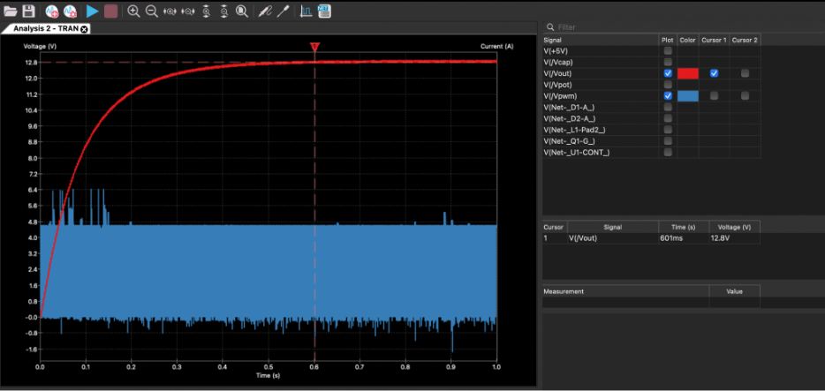Screen dimensions: 825x391
Task: Enable plotting for V(Net-_D2-A_)
Action: tap(668, 118)
